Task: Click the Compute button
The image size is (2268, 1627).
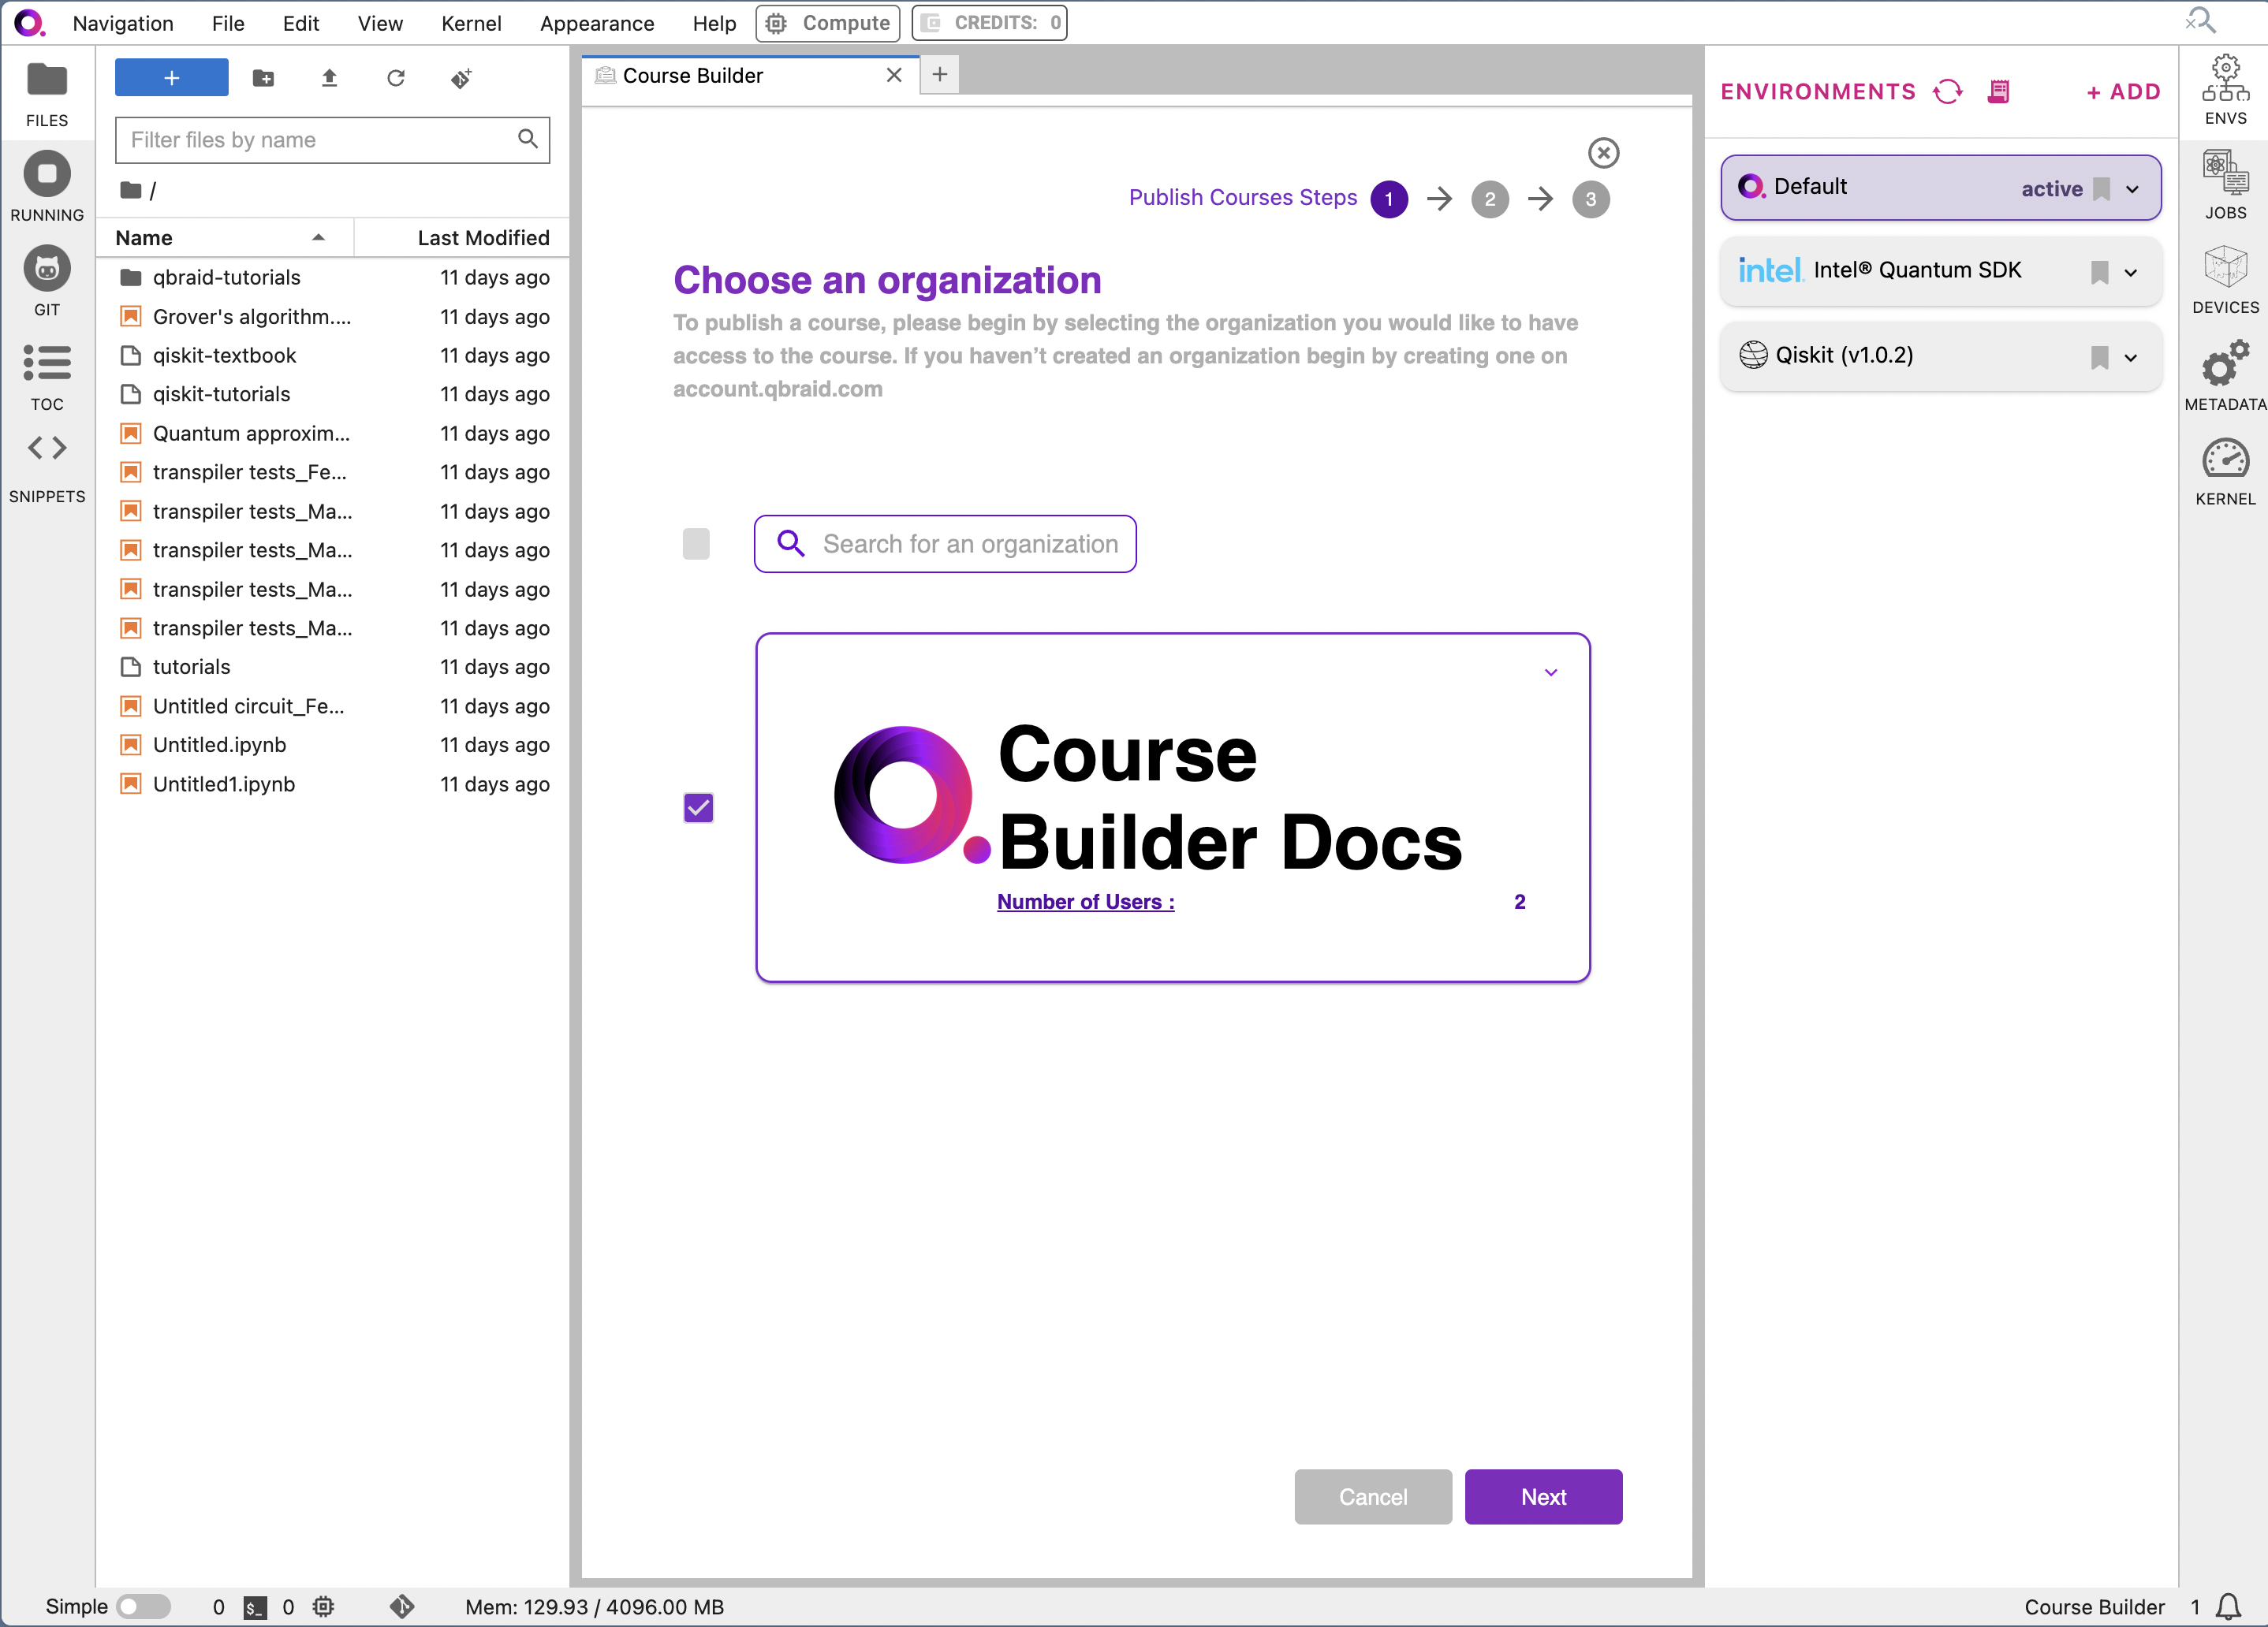Action: pyautogui.click(x=827, y=23)
